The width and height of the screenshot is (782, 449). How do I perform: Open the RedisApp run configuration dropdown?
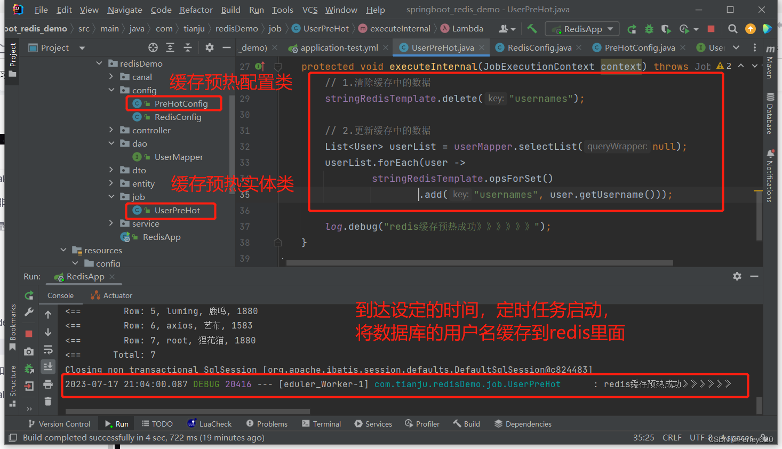coord(582,29)
